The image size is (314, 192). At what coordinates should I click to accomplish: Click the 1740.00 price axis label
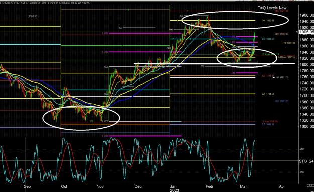(x=307, y=83)
